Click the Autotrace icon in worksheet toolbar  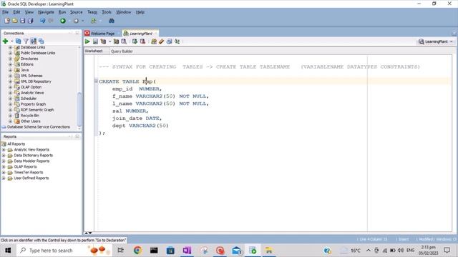[116, 41]
